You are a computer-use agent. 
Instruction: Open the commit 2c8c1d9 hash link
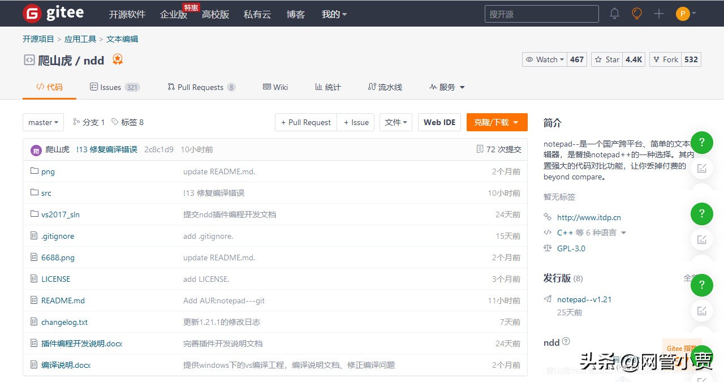click(159, 149)
